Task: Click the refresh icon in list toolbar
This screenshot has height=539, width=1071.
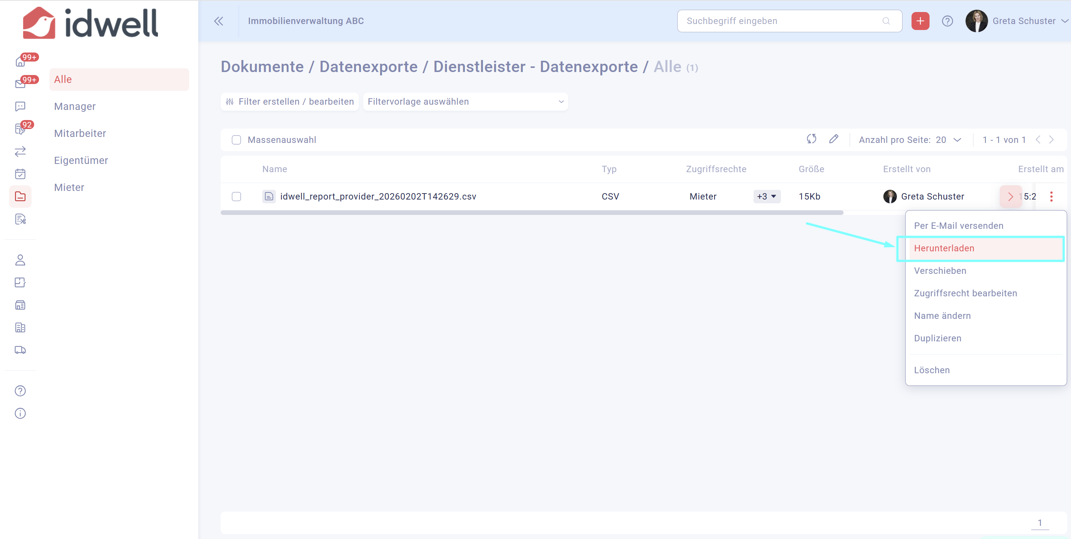Action: click(x=811, y=139)
